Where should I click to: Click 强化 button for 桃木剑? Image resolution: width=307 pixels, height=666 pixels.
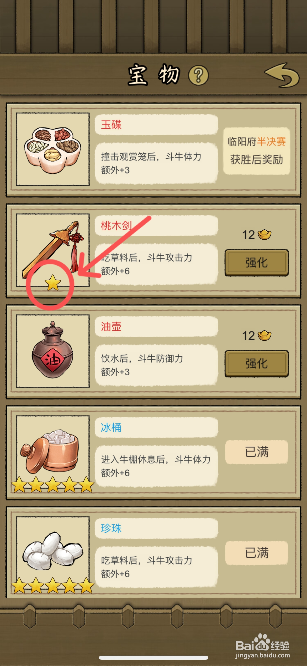257,263
